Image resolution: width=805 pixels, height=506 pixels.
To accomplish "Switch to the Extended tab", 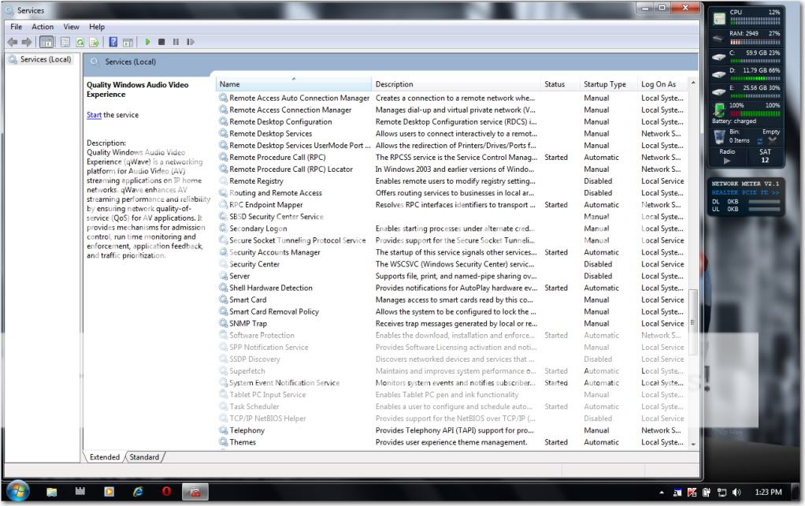I will [104, 457].
